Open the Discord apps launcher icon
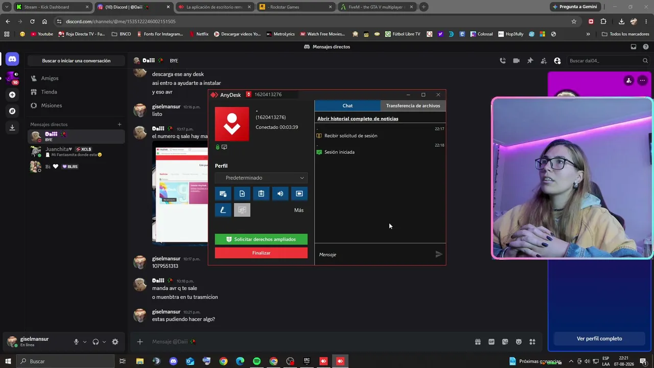Image resolution: width=654 pixels, height=368 pixels. click(532, 342)
